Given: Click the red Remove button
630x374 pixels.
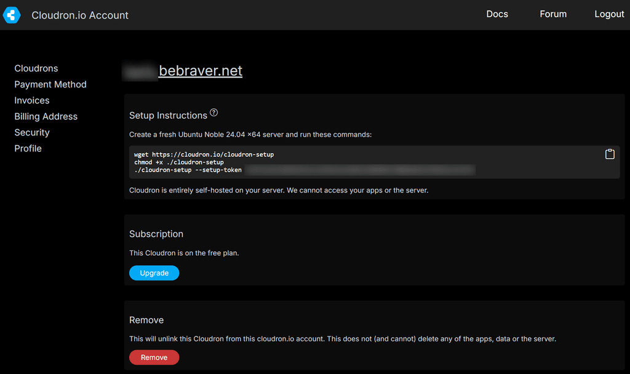Looking at the screenshot, I should pyautogui.click(x=154, y=357).
